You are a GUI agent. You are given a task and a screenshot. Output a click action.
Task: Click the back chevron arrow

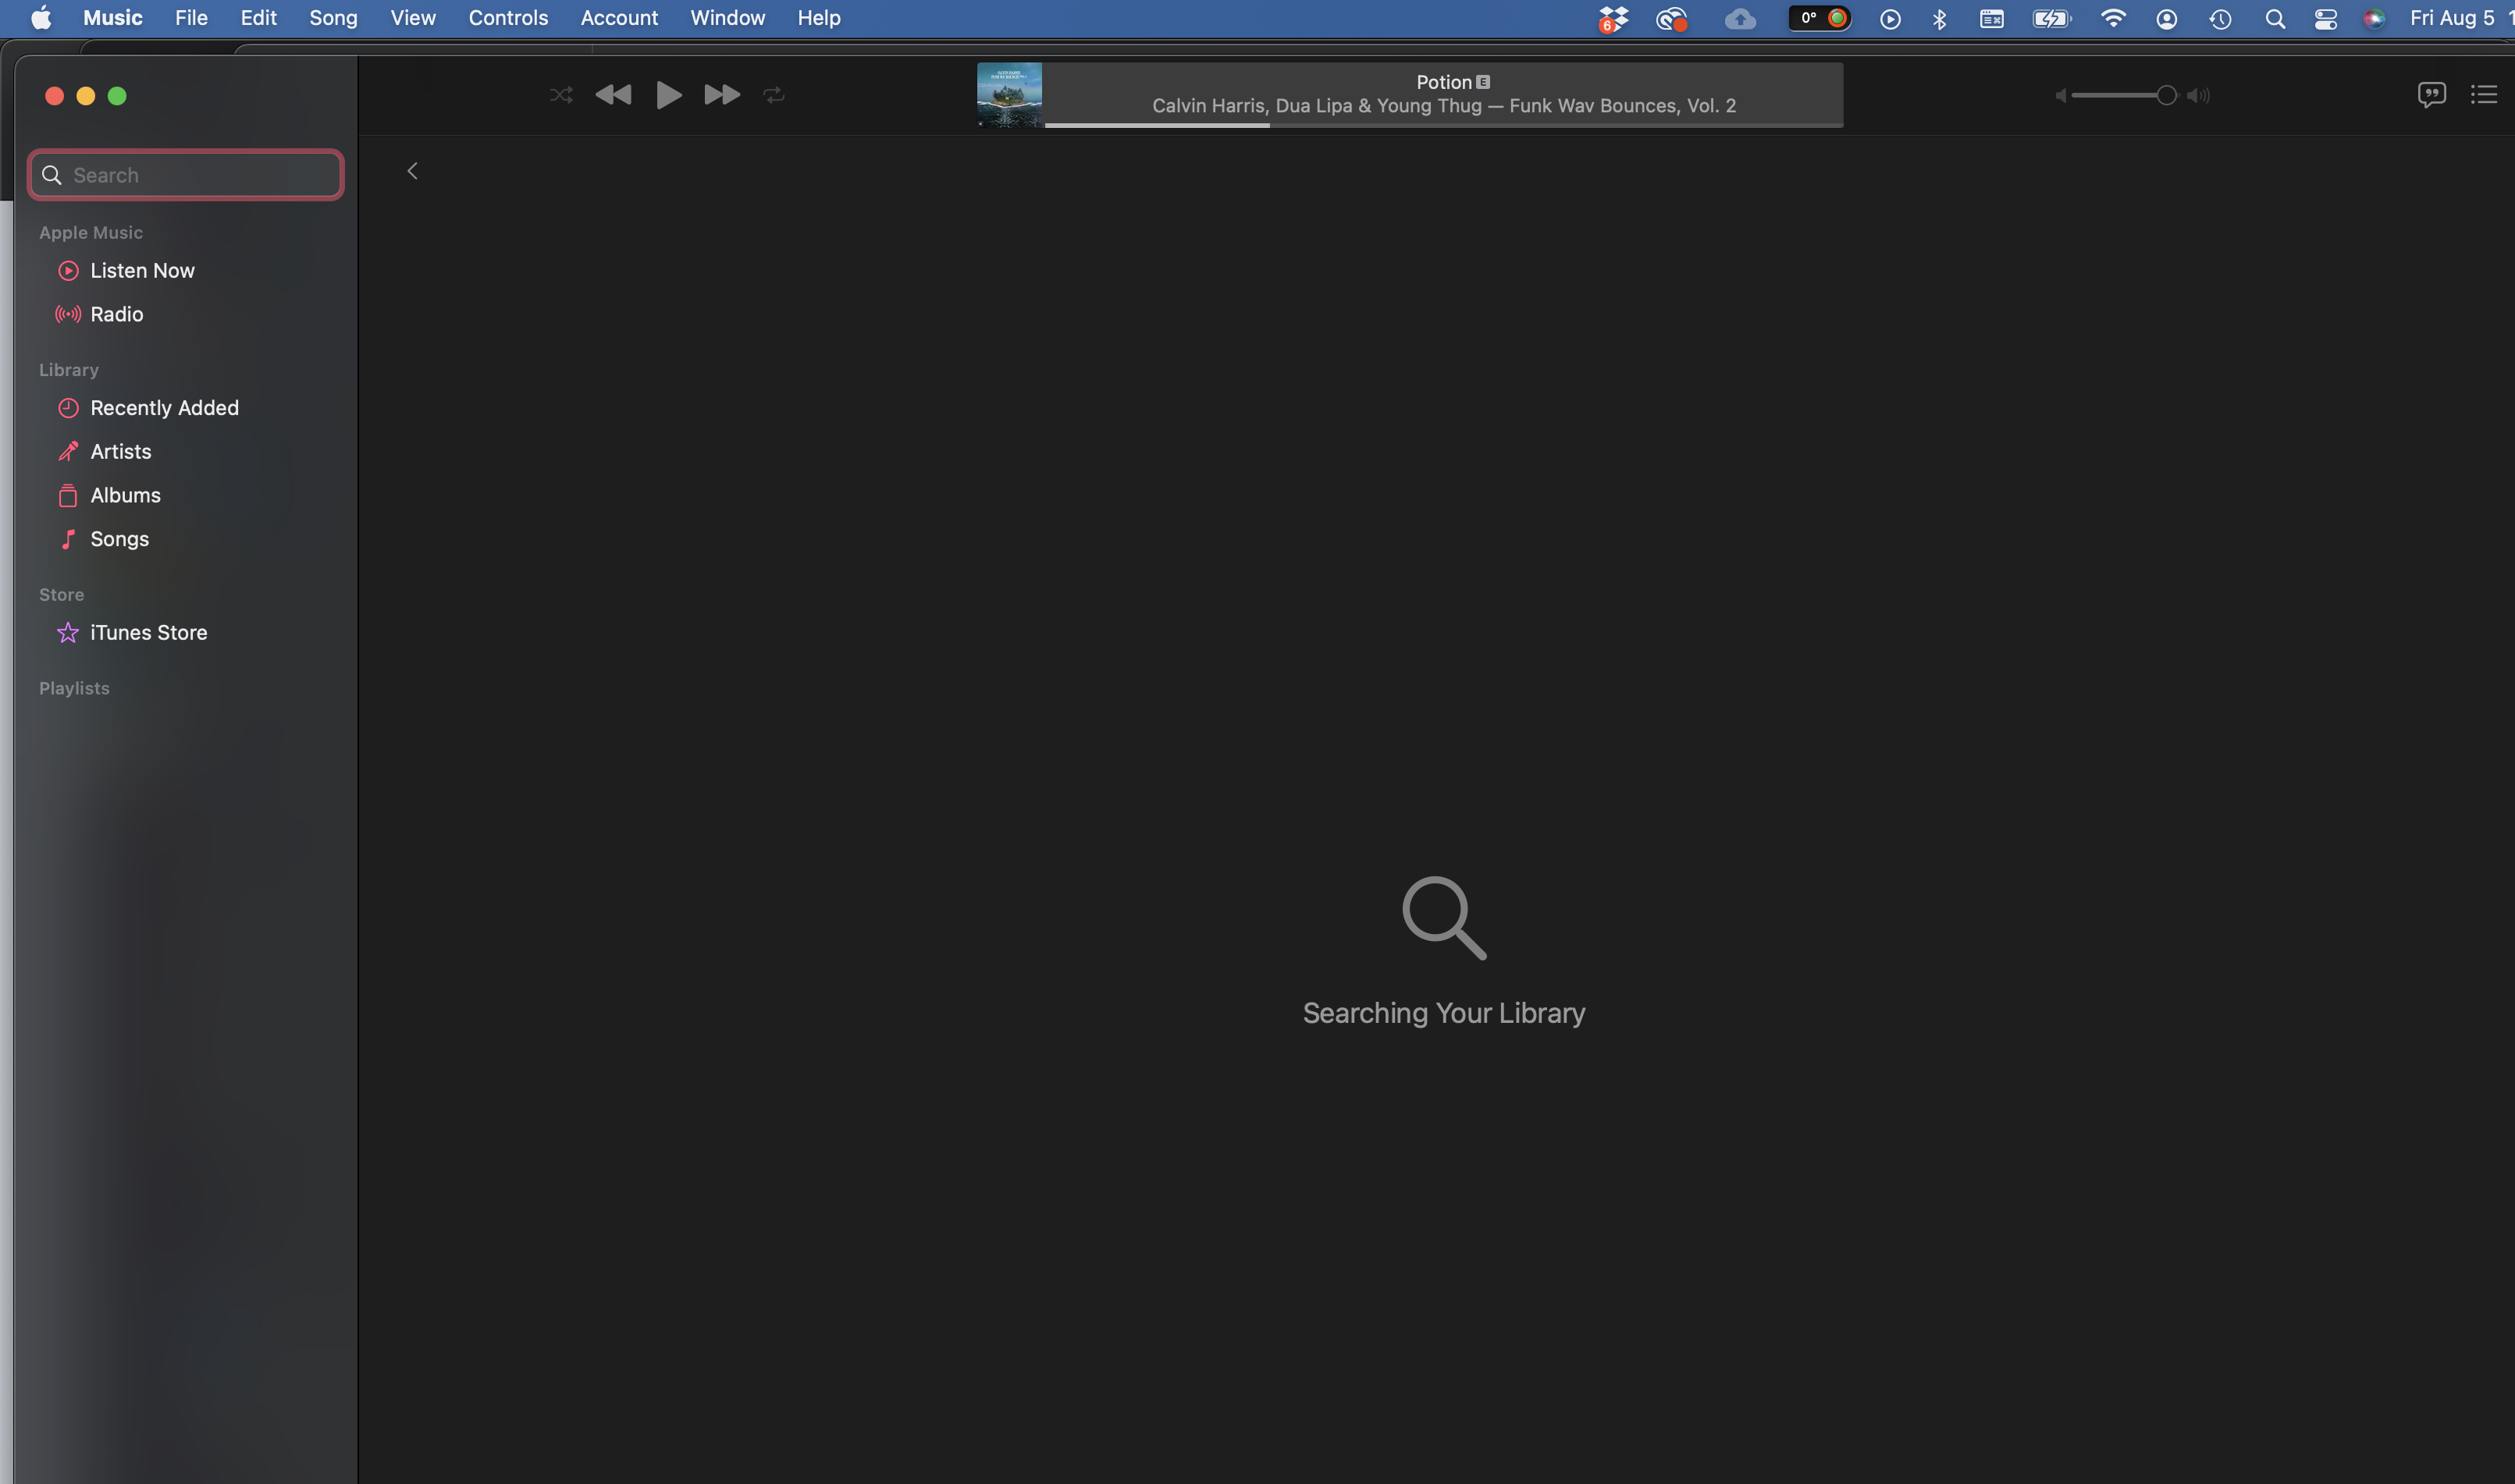412,171
